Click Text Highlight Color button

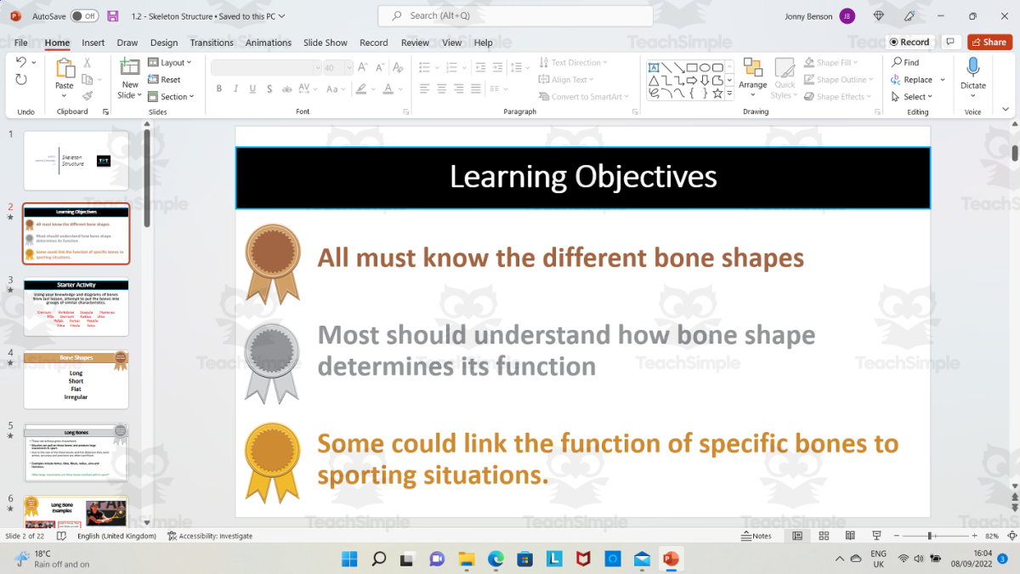pyautogui.click(x=361, y=88)
